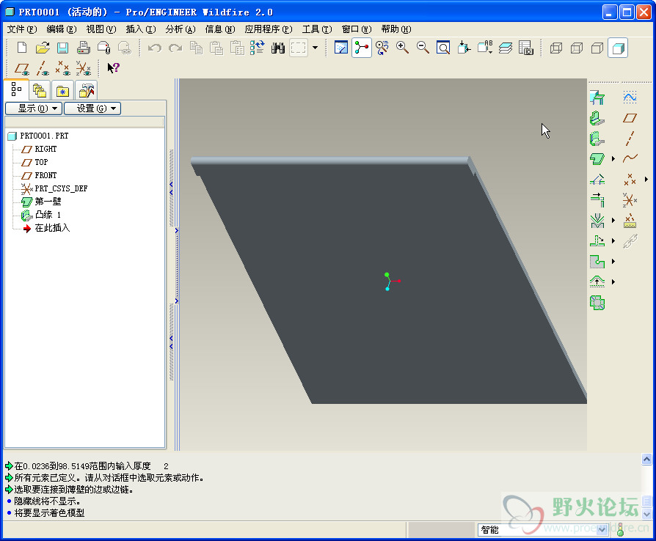Click the 在此插入 insert marker
Screen dimensions: 656x541
coord(52,228)
